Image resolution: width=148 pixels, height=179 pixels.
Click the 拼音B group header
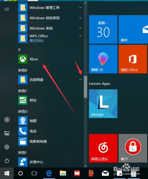(23, 70)
